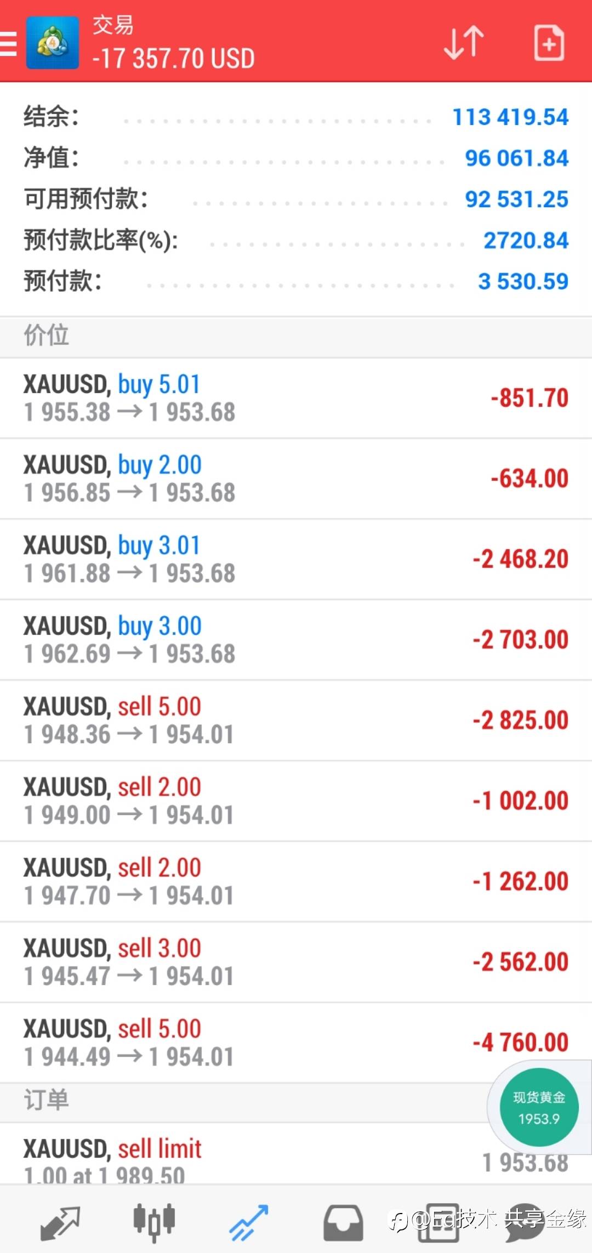Open the XAUUSD sell 2.00 position at 1 949.00

pos(296,801)
